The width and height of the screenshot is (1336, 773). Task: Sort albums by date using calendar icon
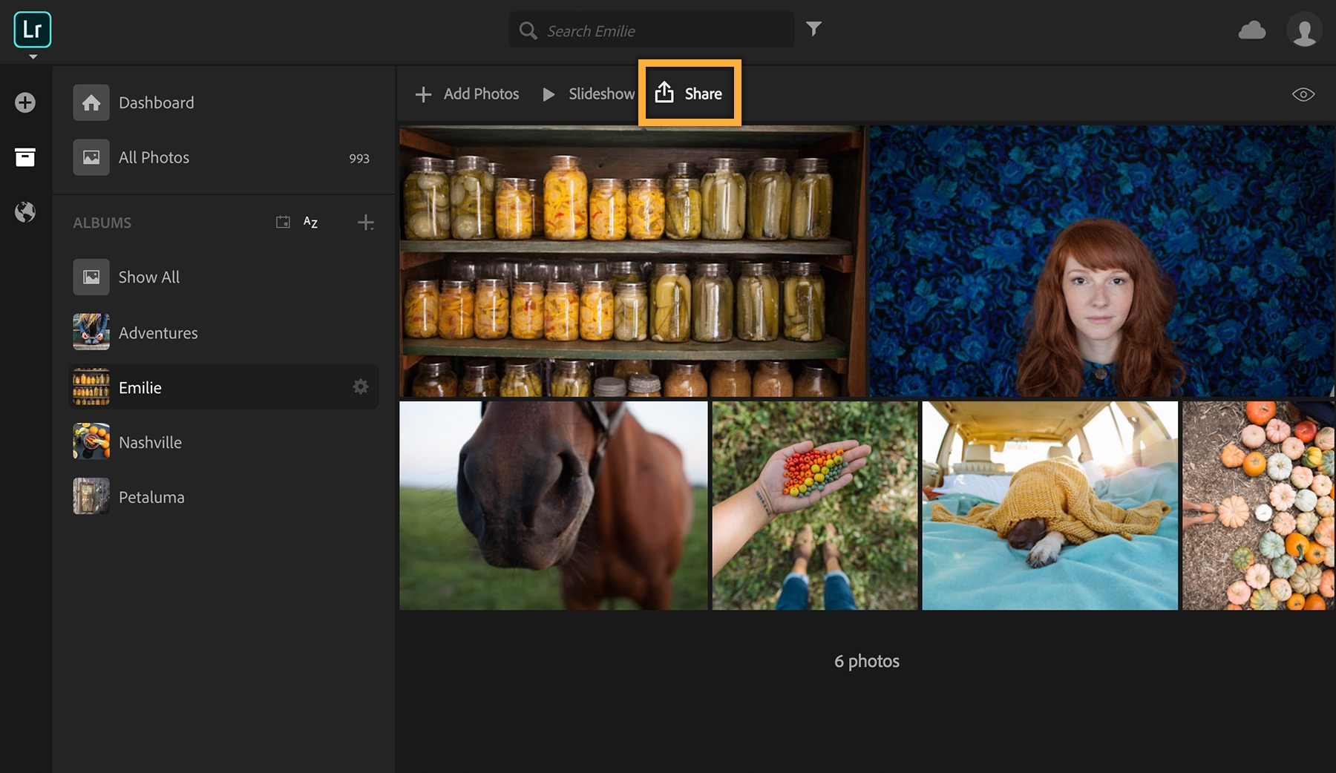click(283, 222)
